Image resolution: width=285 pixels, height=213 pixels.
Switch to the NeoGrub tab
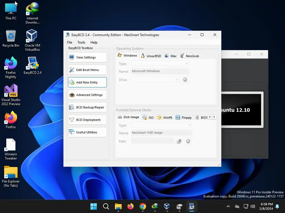(x=190, y=56)
